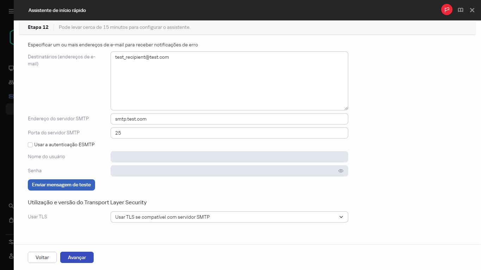Open the Usar TLS dropdown
The height and width of the screenshot is (270, 481).
tap(229, 217)
